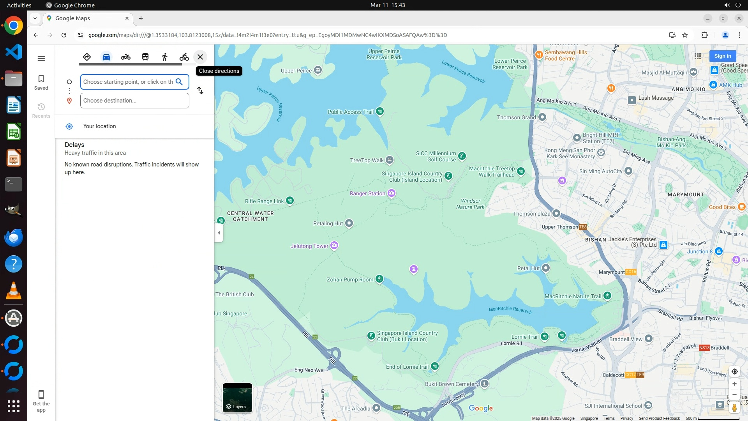Select the Transit travel mode icon
The height and width of the screenshot is (421, 748).
click(x=145, y=57)
